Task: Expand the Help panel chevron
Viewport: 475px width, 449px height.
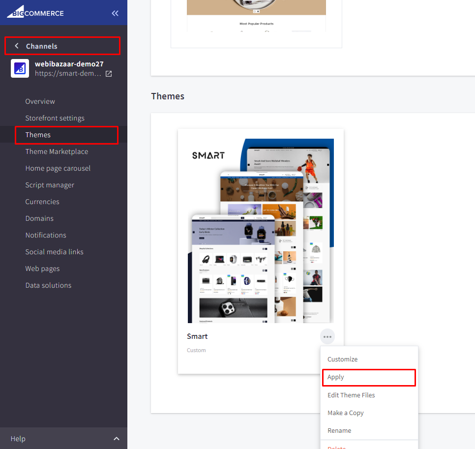Action: click(117, 439)
